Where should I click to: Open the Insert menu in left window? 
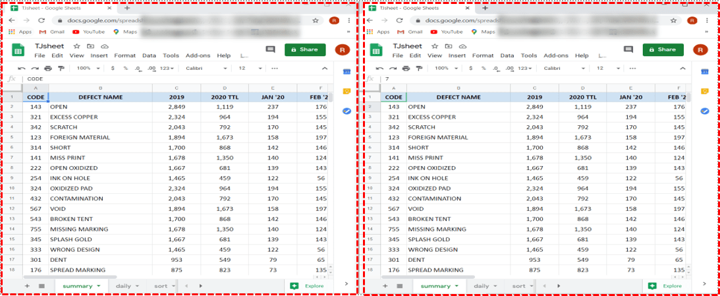pyautogui.click(x=99, y=56)
